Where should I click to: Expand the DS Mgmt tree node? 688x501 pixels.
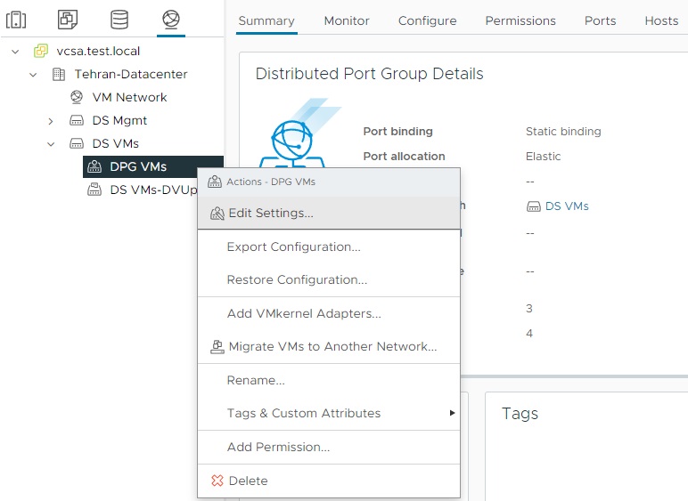coord(51,121)
